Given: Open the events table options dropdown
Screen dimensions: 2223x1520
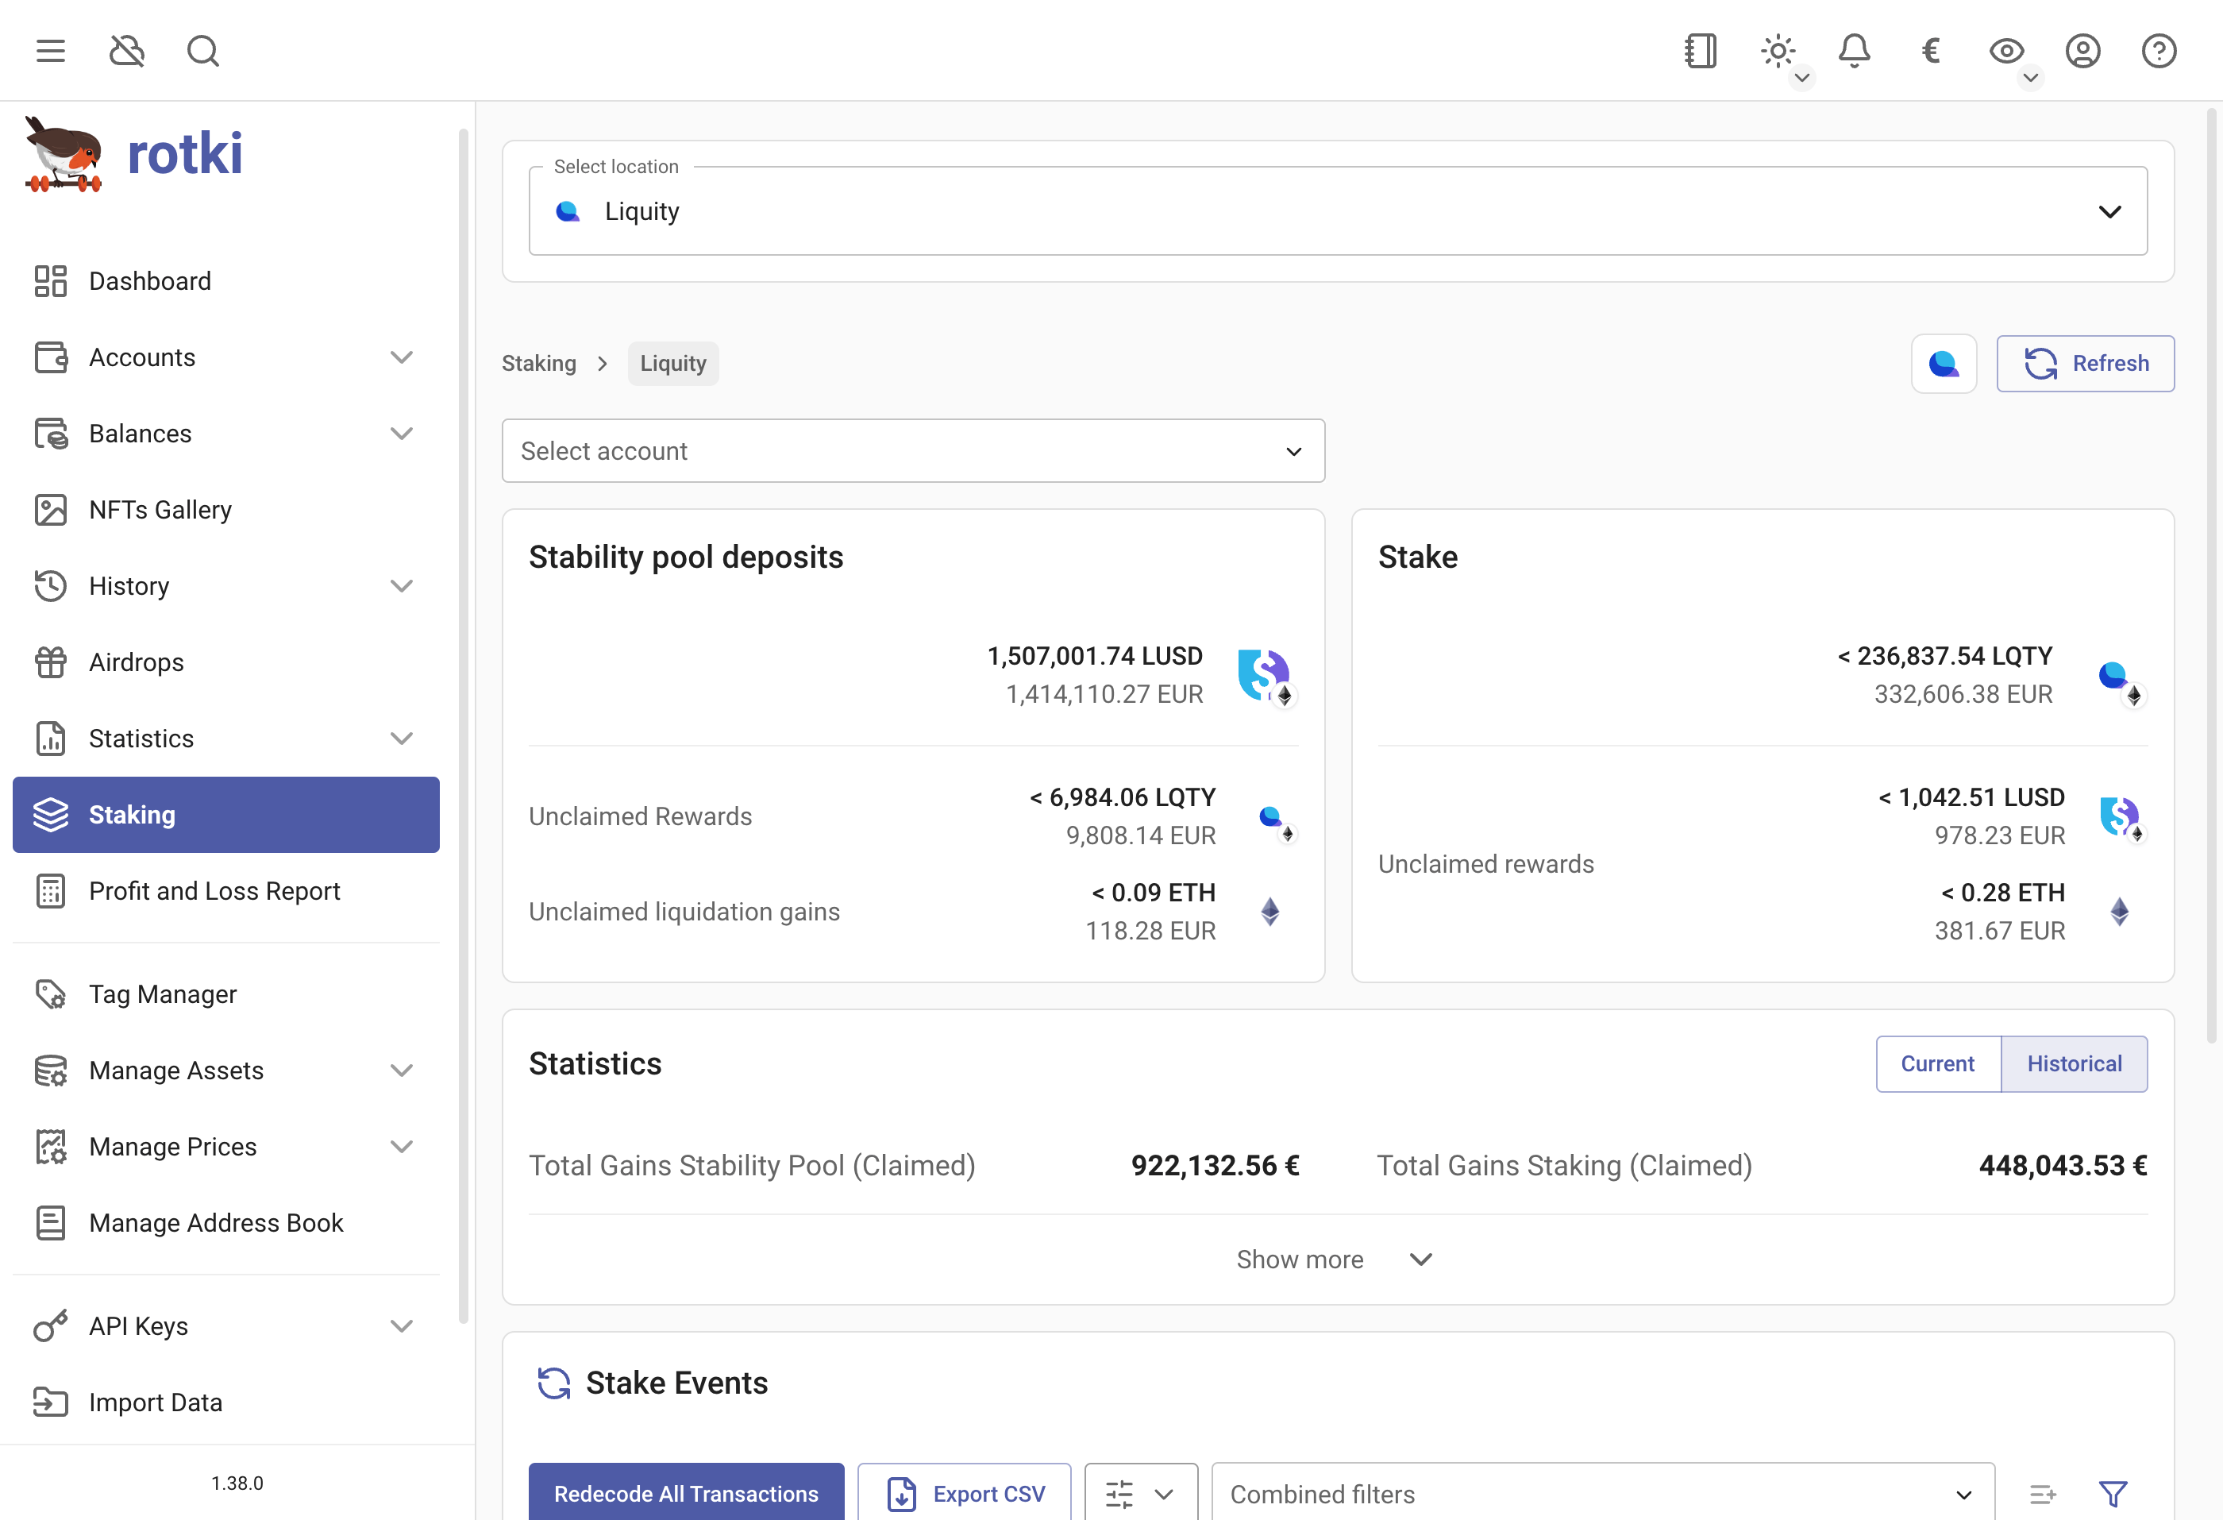Looking at the screenshot, I should [1141, 1493].
